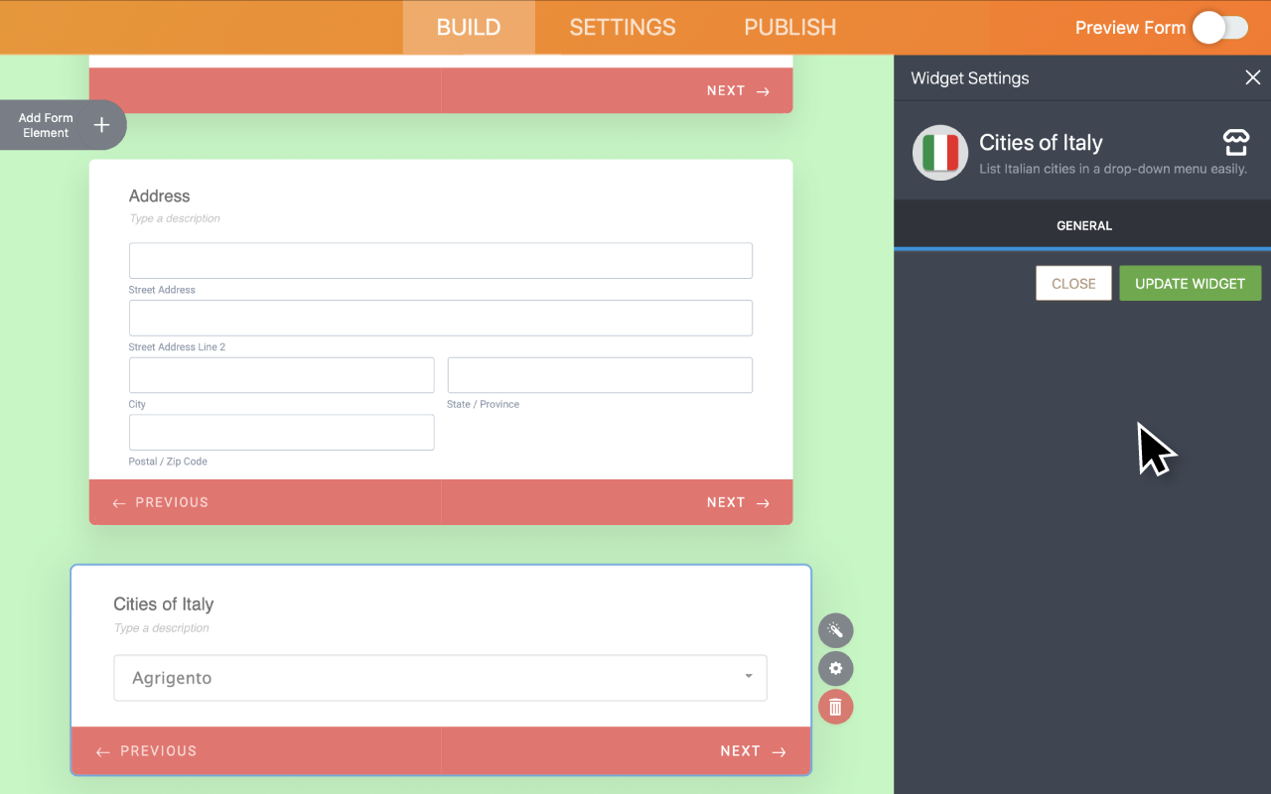Toggle Preview Form on
The height and width of the screenshot is (794, 1271).
click(1220, 28)
